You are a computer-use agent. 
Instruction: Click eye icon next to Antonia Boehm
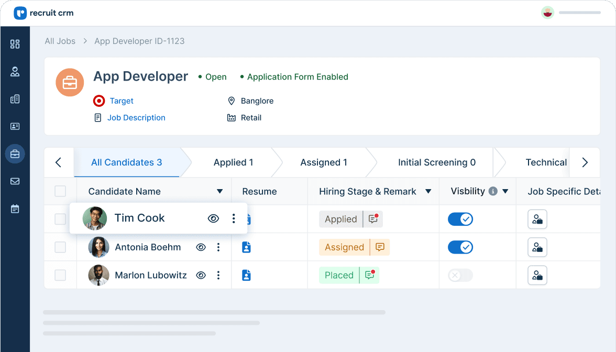201,247
